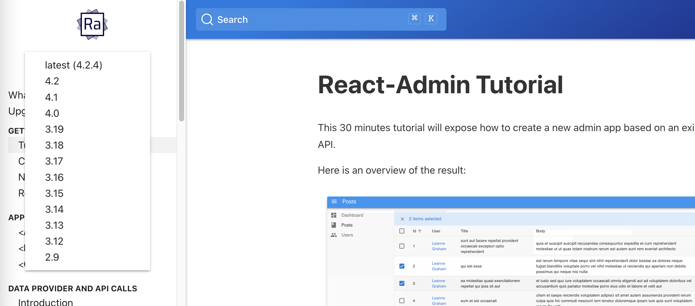
Task: Clear selection with the X icon
Action: click(402, 219)
